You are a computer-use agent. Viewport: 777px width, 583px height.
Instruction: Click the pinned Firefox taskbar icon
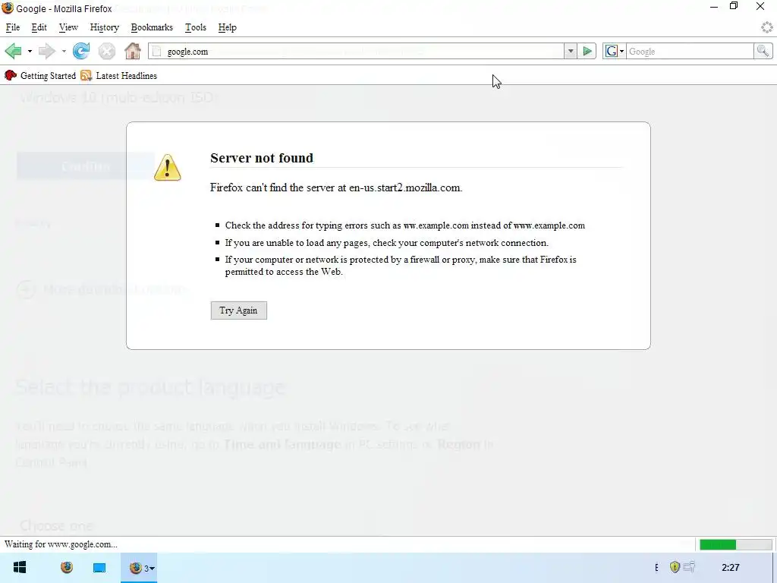coord(67,568)
